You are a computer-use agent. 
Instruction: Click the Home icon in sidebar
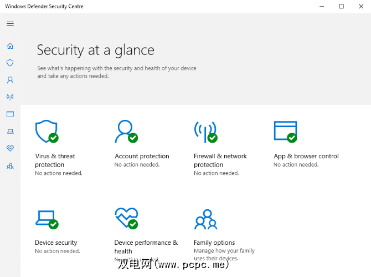coord(10,46)
